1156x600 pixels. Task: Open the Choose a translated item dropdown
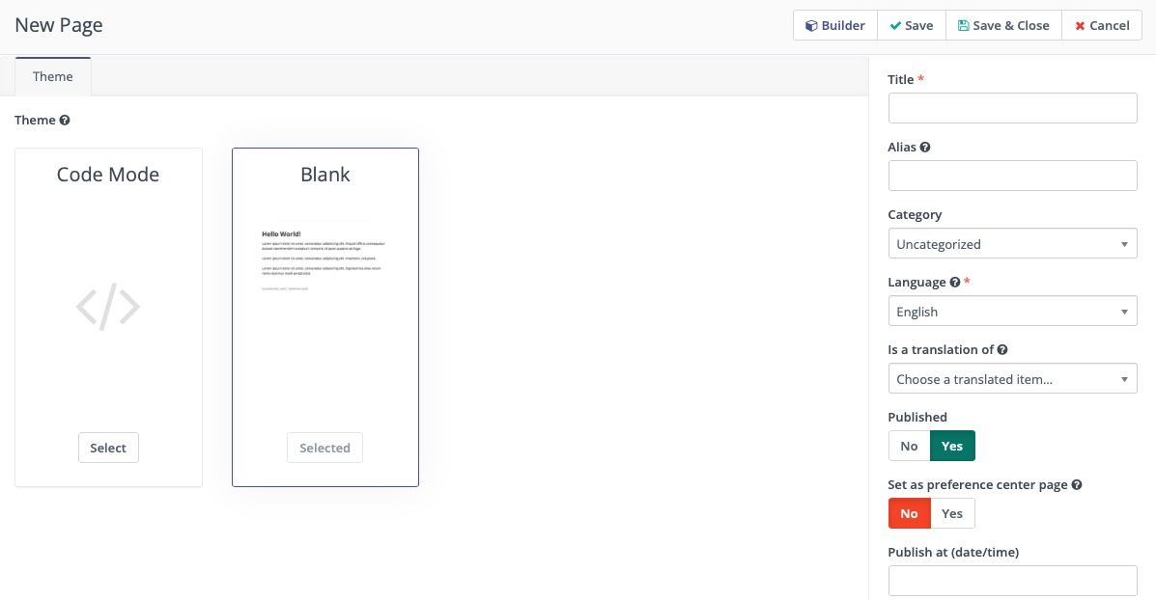tap(1012, 378)
